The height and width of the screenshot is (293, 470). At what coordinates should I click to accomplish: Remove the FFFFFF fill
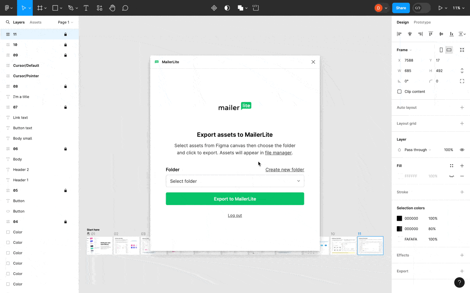coord(462,176)
